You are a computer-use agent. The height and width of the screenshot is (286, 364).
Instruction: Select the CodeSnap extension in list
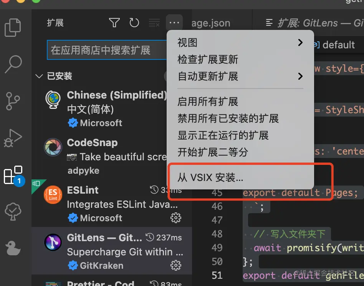click(111, 156)
